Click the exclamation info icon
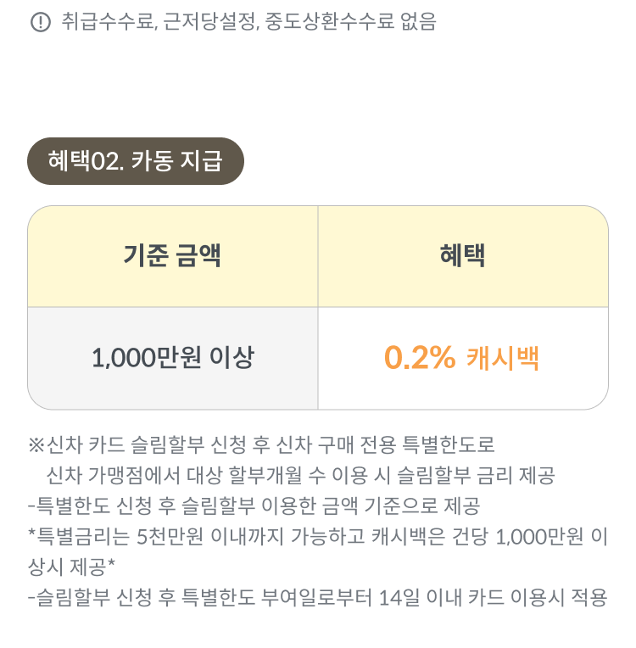 tap(41, 22)
